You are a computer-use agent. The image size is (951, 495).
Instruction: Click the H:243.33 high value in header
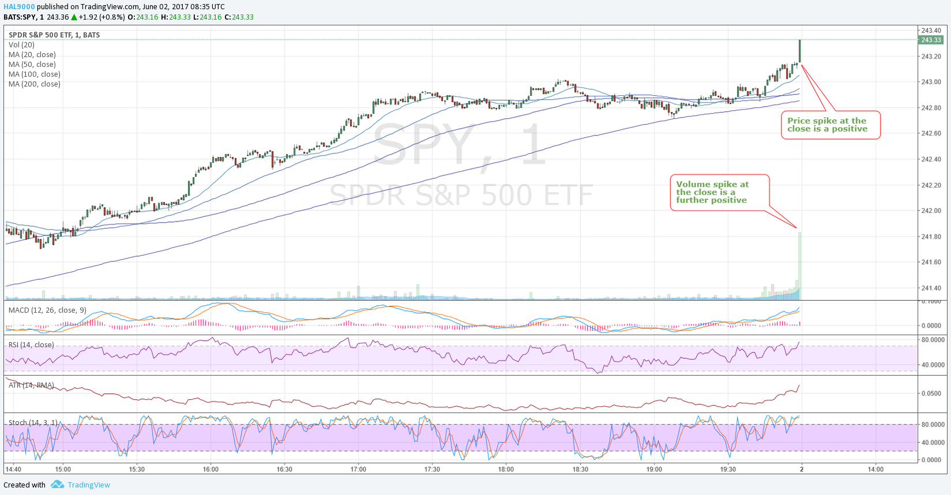(x=175, y=17)
